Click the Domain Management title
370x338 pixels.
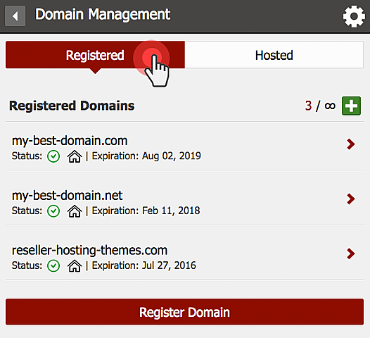pos(103,14)
